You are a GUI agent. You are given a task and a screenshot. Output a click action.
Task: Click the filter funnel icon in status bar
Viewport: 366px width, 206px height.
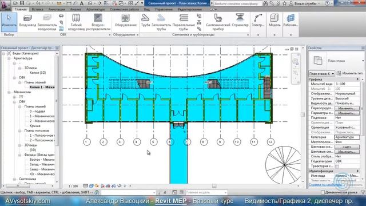[x=363, y=192]
